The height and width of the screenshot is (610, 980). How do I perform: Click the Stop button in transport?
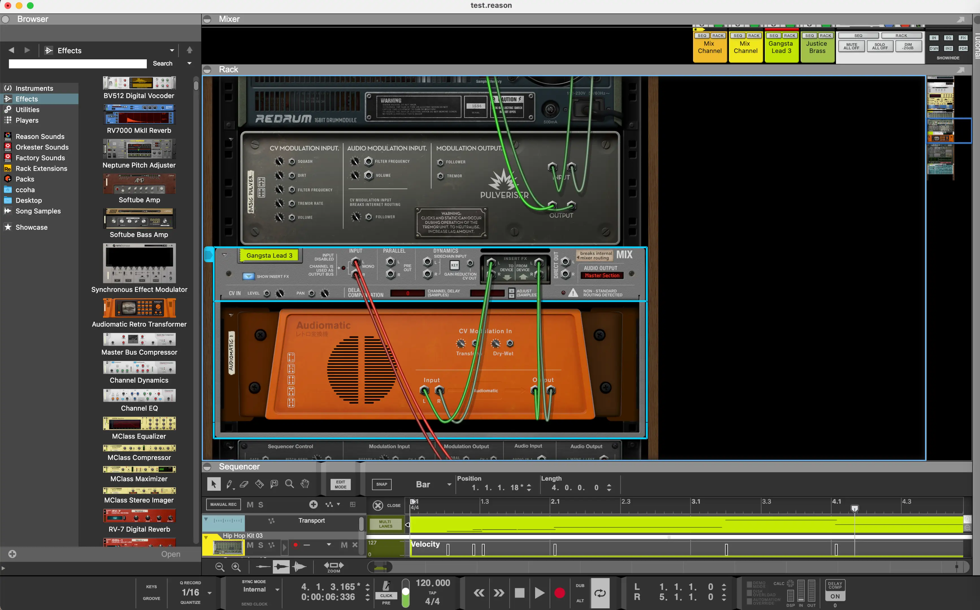tap(519, 593)
